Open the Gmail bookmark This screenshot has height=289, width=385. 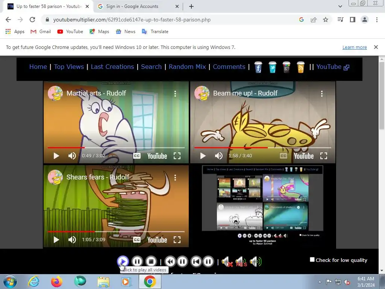coord(41,32)
